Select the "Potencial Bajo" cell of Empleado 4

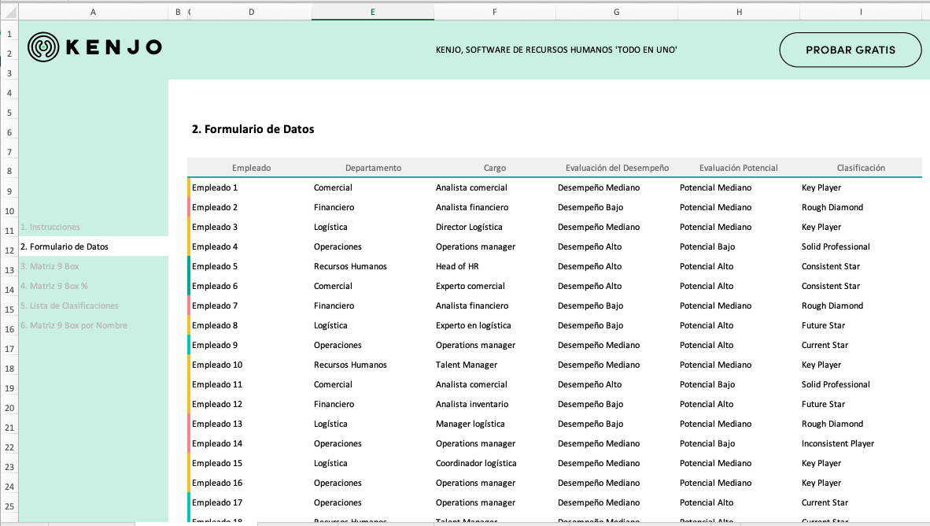[x=710, y=246]
